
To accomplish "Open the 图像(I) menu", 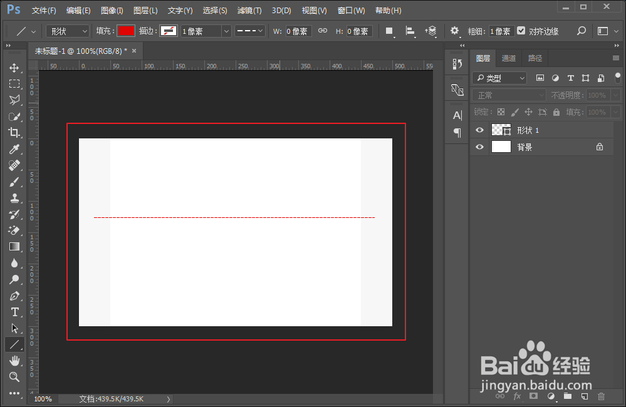I will [x=112, y=11].
